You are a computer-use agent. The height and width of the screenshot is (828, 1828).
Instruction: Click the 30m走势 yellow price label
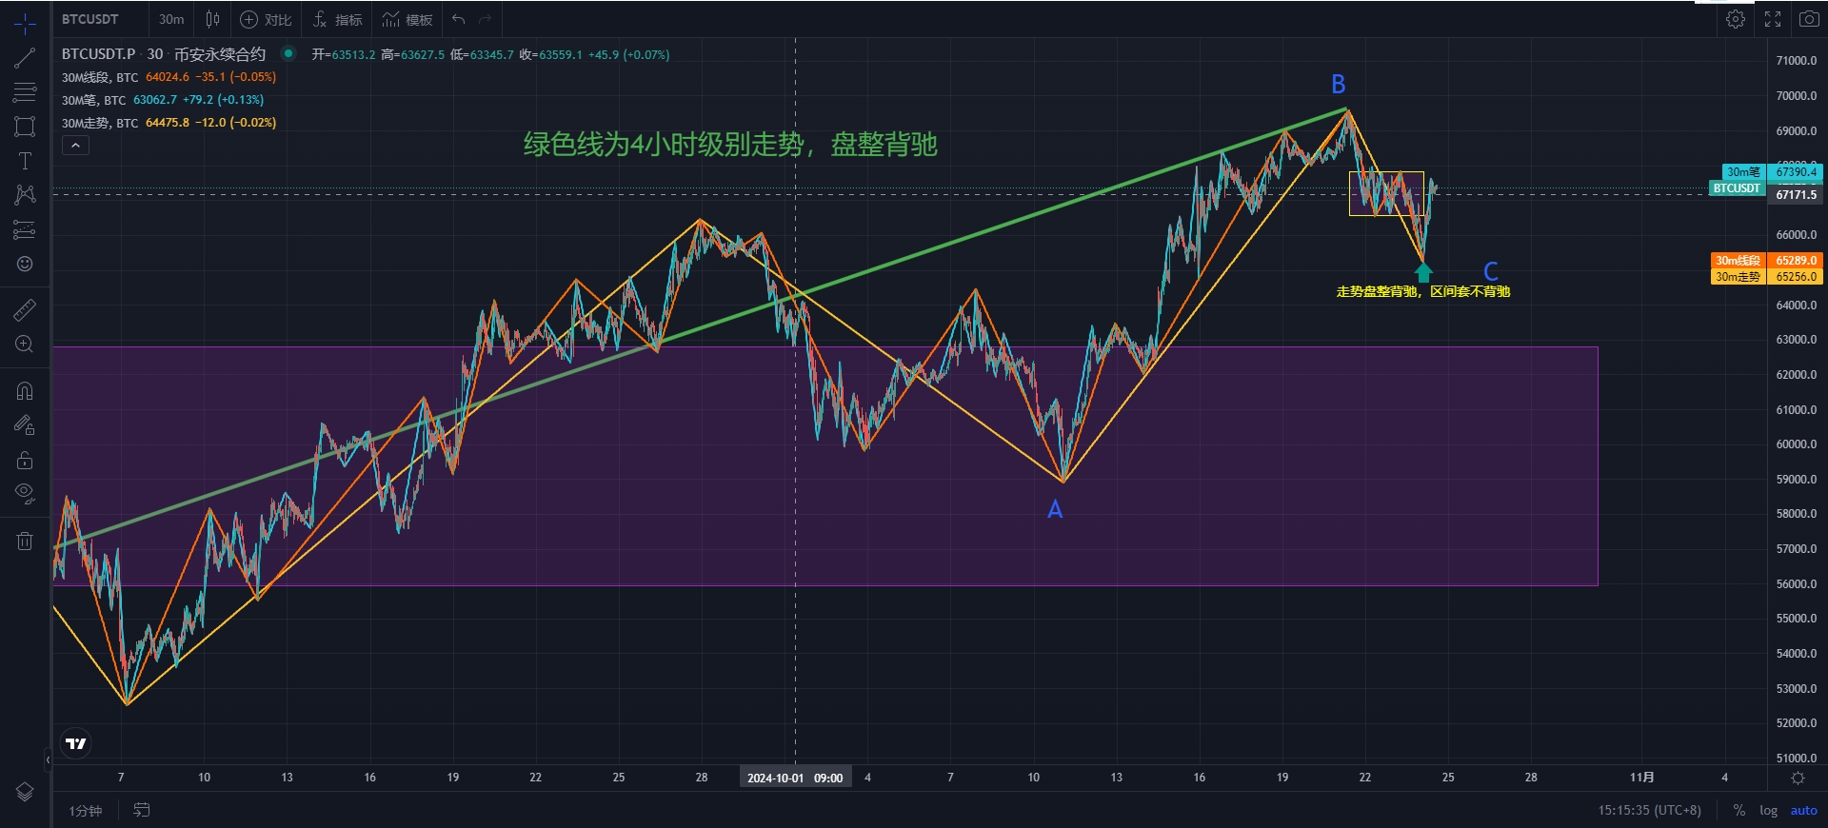(1739, 276)
